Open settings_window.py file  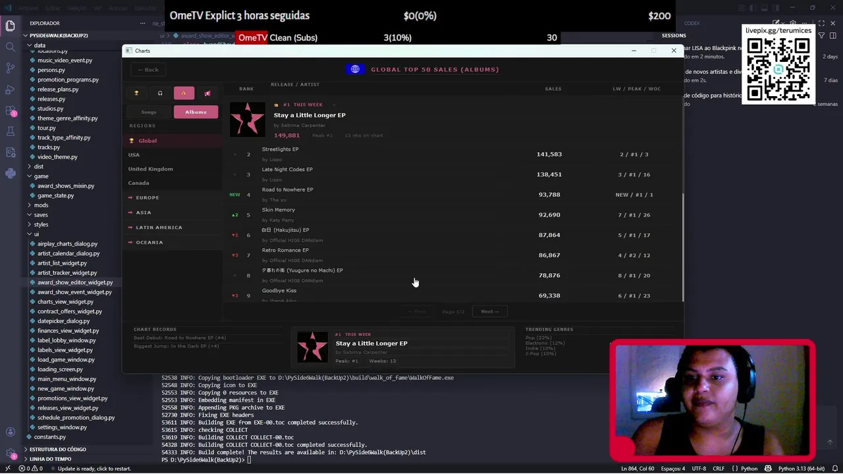point(62,427)
